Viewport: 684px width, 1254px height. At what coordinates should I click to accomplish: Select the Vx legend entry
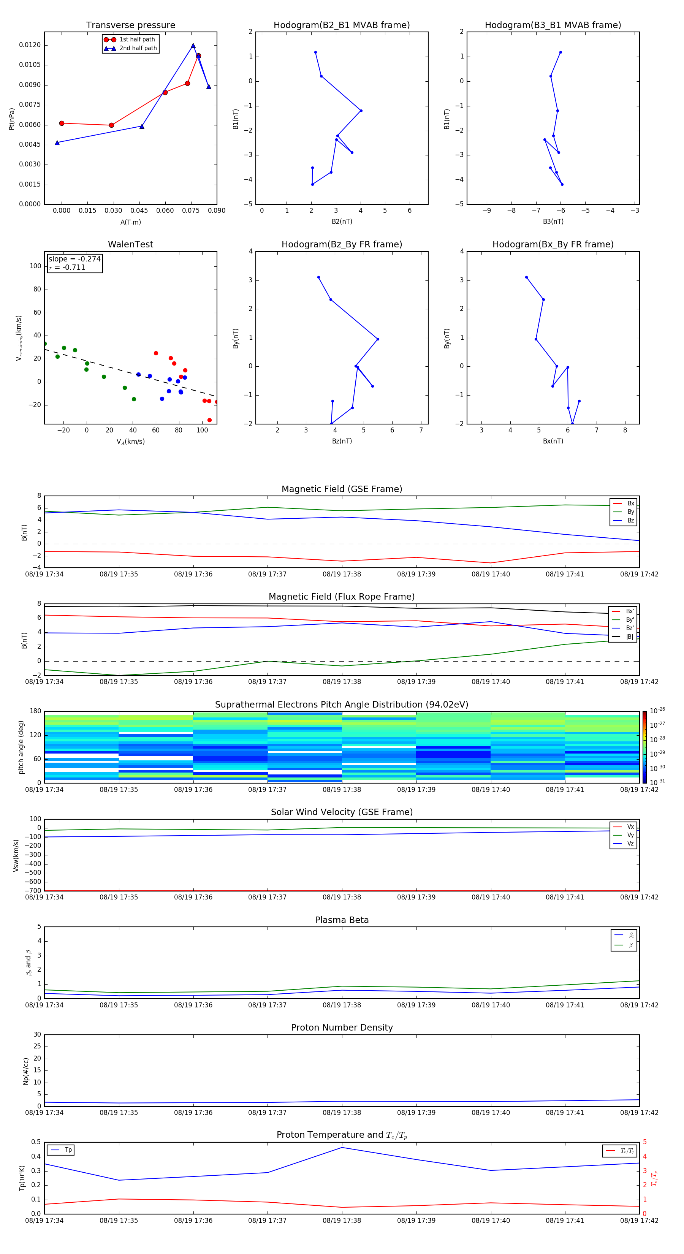coord(624,826)
